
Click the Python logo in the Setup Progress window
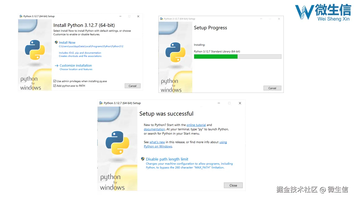(x=175, y=52)
